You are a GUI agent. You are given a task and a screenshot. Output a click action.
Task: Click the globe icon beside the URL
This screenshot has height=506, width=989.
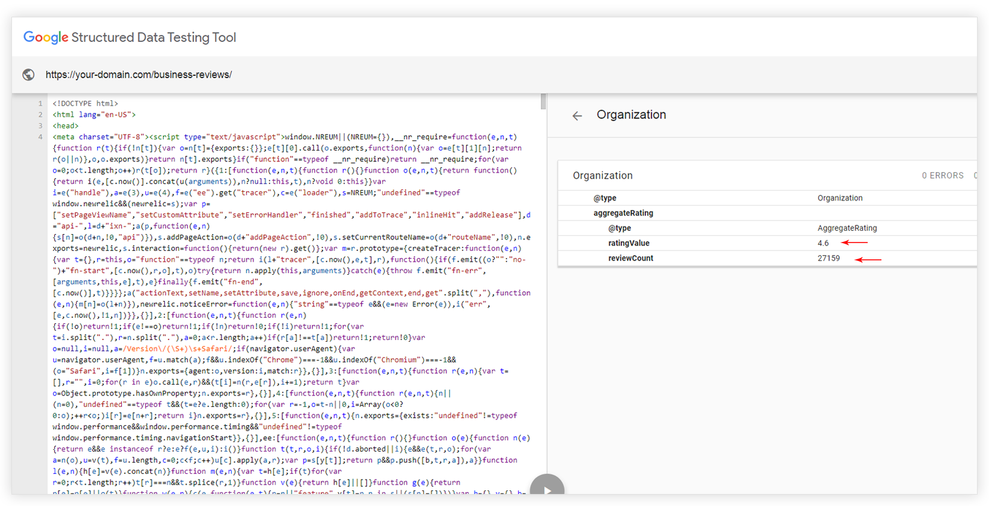[x=28, y=75]
